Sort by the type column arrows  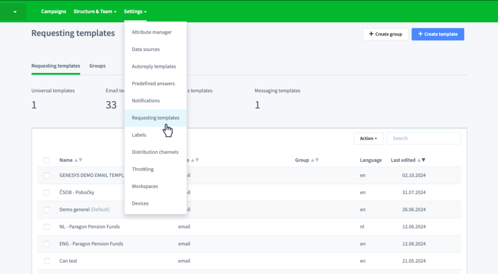pos(195,160)
